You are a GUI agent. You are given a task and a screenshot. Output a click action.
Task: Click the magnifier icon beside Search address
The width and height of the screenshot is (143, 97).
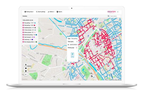108,16
